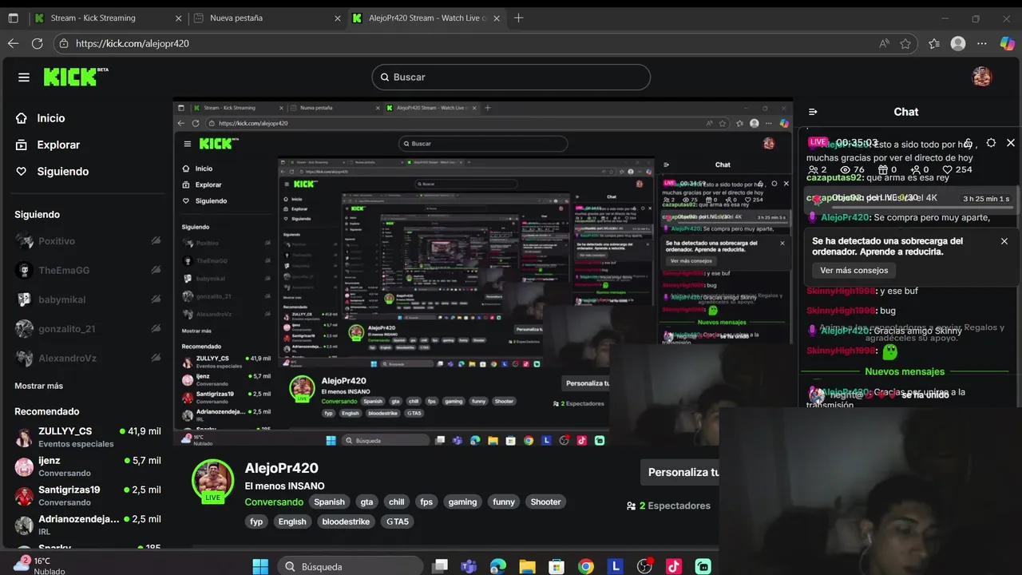Open the browser favorites list
This screenshot has height=575, width=1022.
(x=934, y=44)
